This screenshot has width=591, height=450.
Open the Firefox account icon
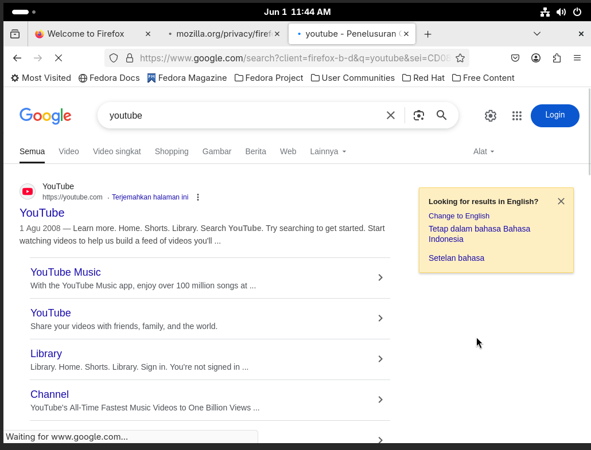536,58
